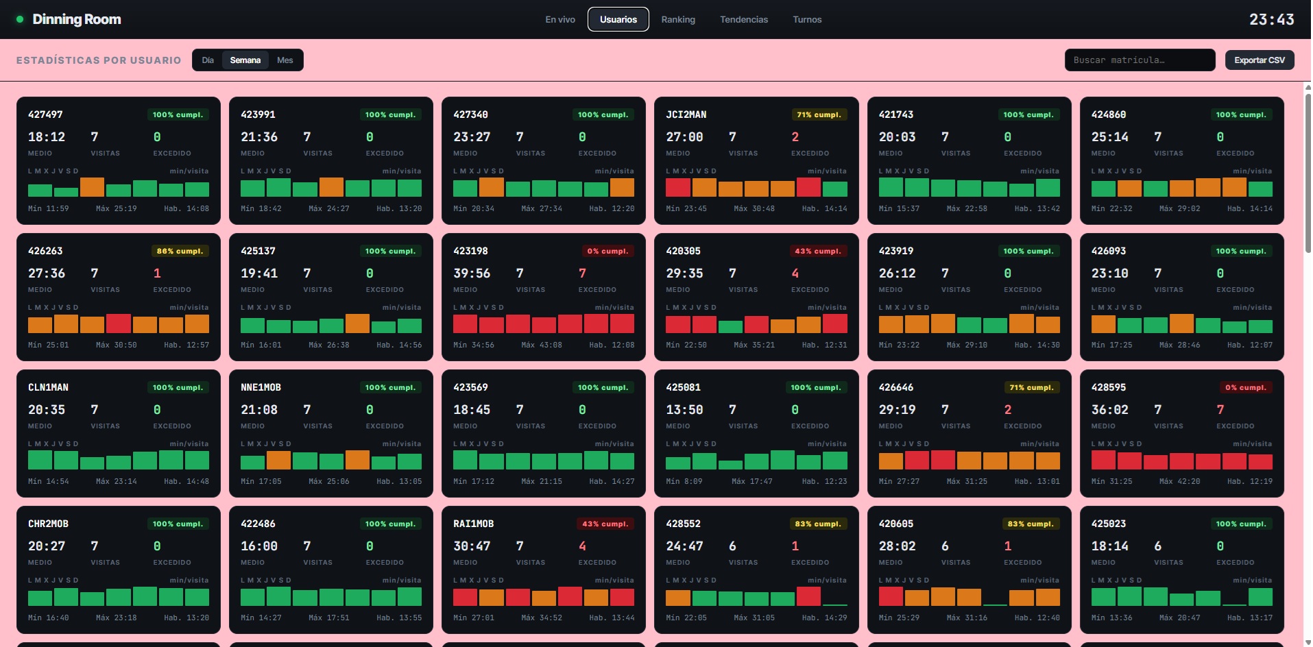Viewport: 1313px width, 647px height.
Task: Click the 43% cumpl. badge on RAI1MOB
Action: (605, 524)
